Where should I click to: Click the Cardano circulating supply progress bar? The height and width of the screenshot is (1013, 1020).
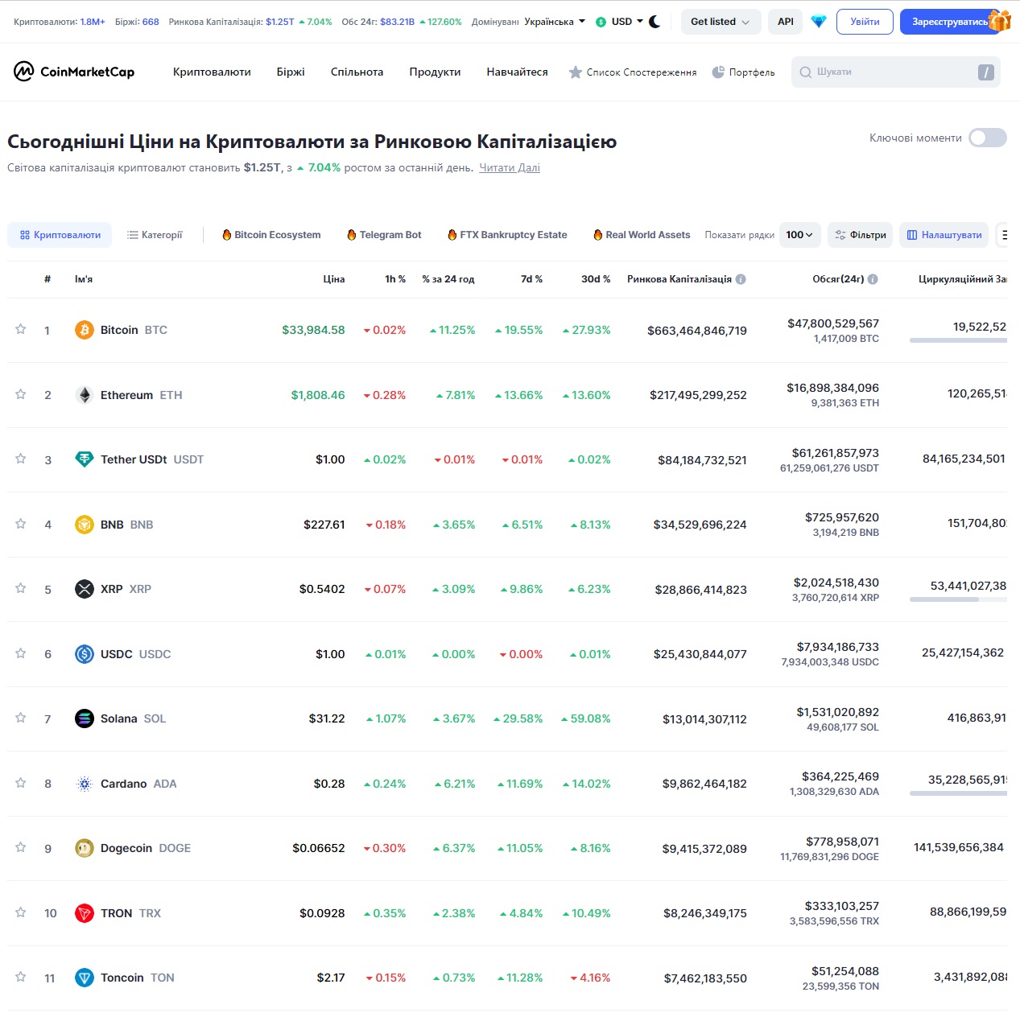tap(958, 793)
